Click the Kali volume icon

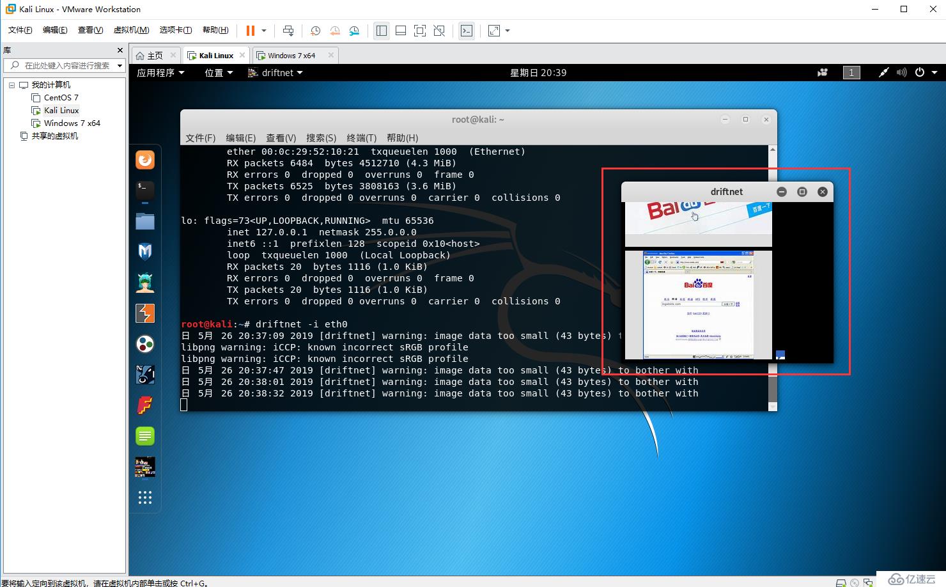click(x=901, y=72)
